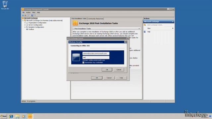Click the Exchange Management Console title icon
The image size is (212, 119).
click(x=23, y=9)
